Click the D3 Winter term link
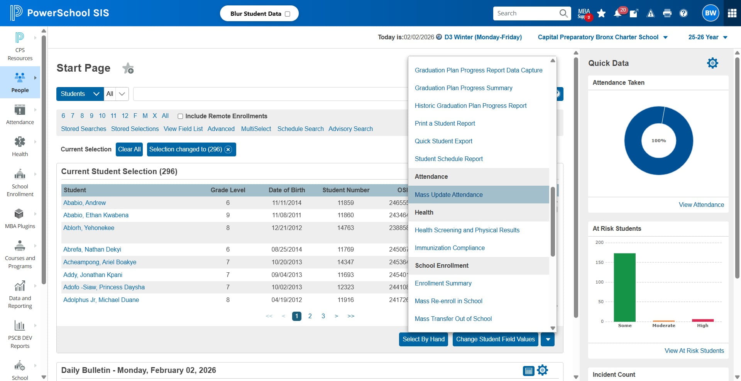The width and height of the screenshot is (741, 381). [483, 37]
